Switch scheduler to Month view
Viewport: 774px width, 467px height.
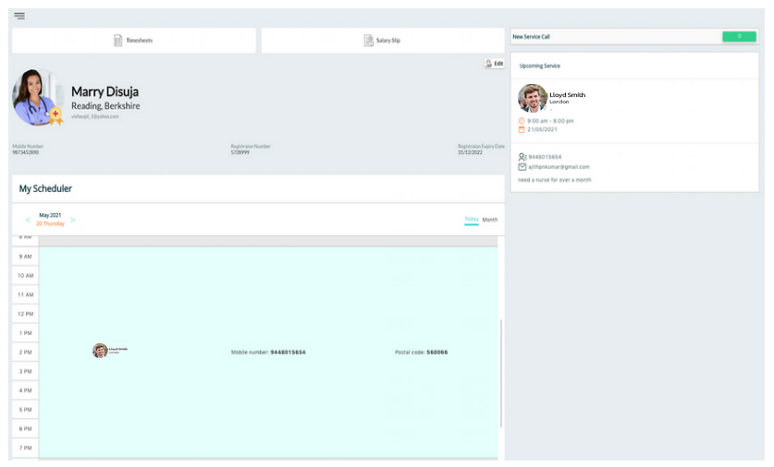490,220
